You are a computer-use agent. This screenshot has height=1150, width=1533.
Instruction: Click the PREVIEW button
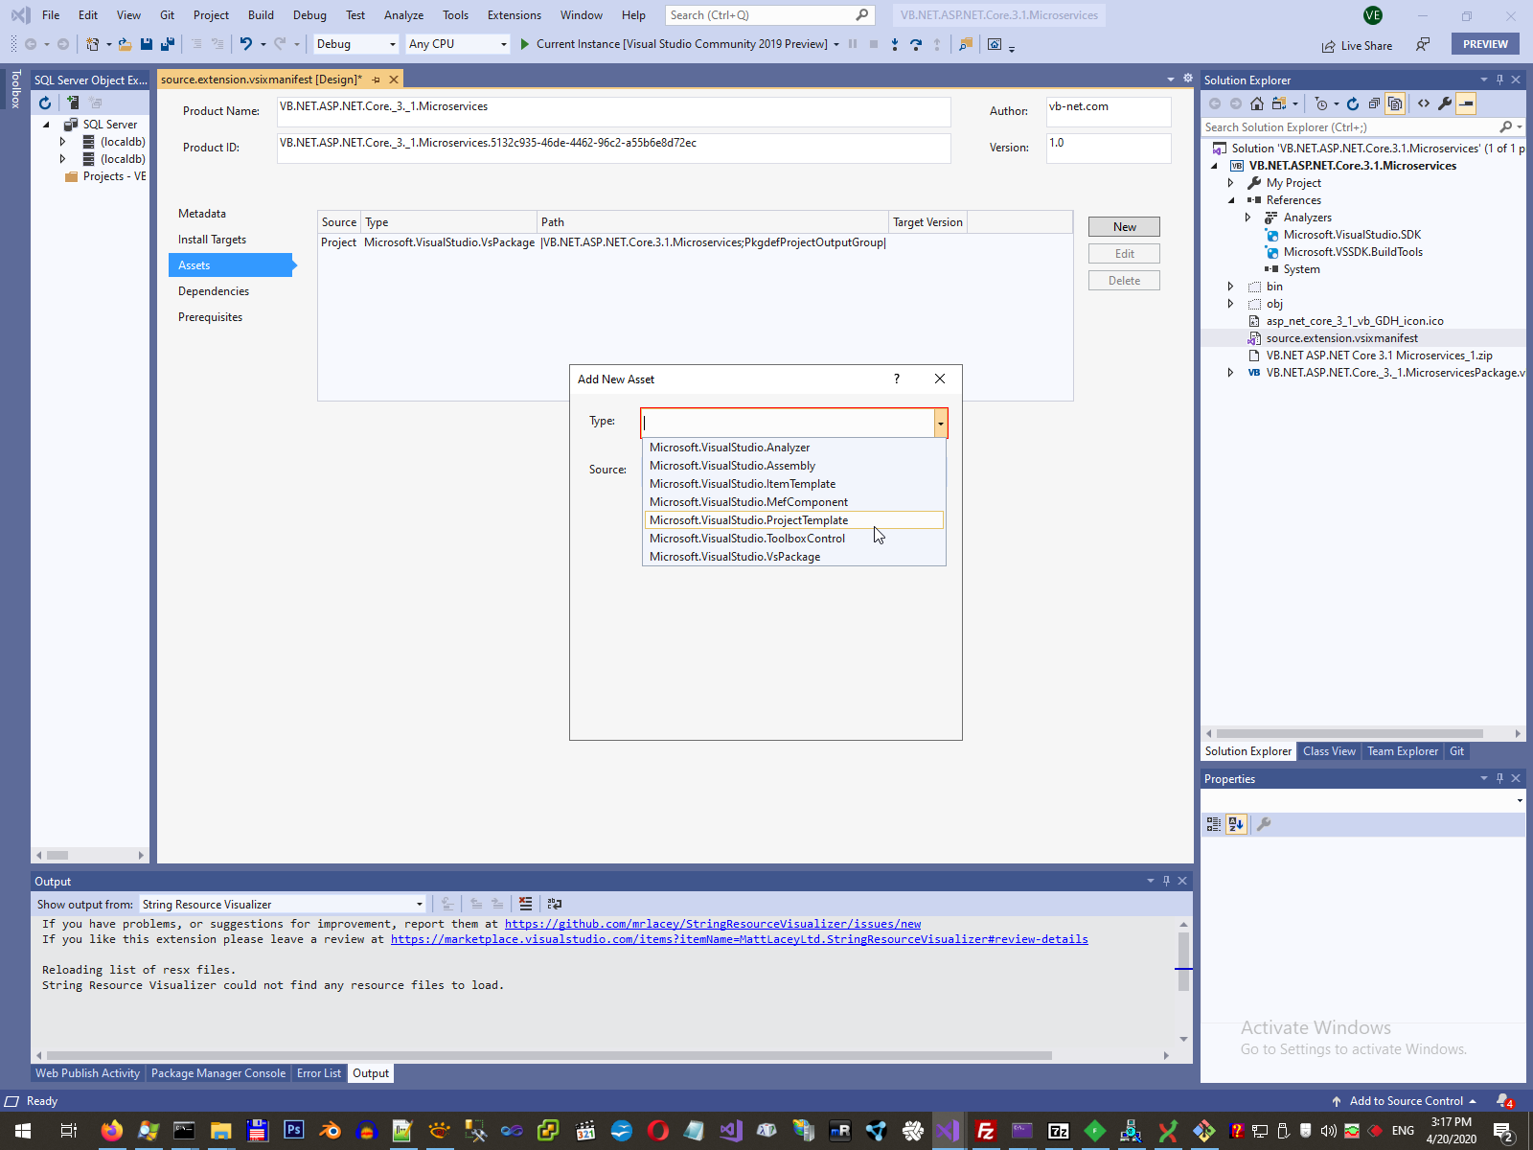1485,44
